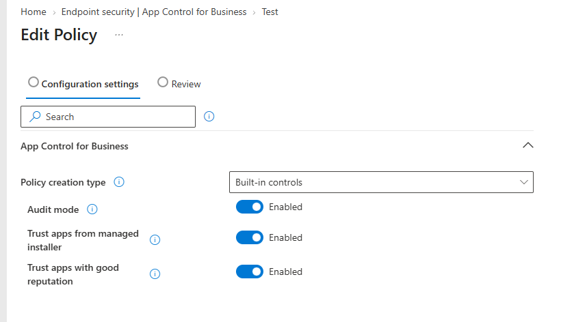This screenshot has height=322, width=561.
Task: Click Enabled text beside Audit mode
Action: click(x=285, y=207)
